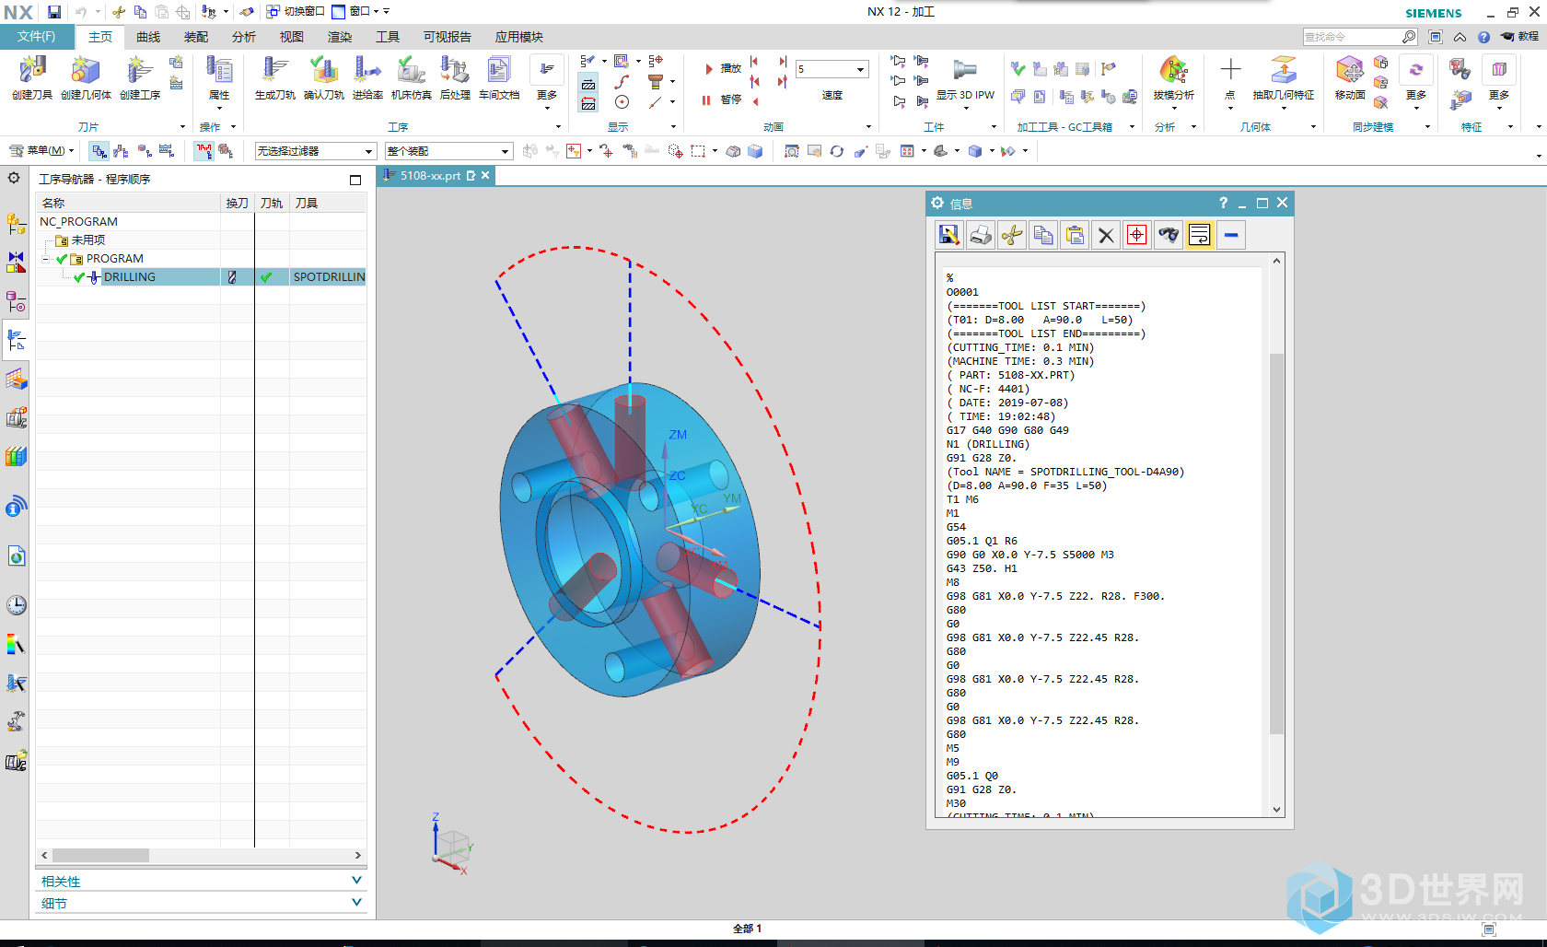Select the DRILLING operation row
1547x947 pixels.
coord(202,276)
